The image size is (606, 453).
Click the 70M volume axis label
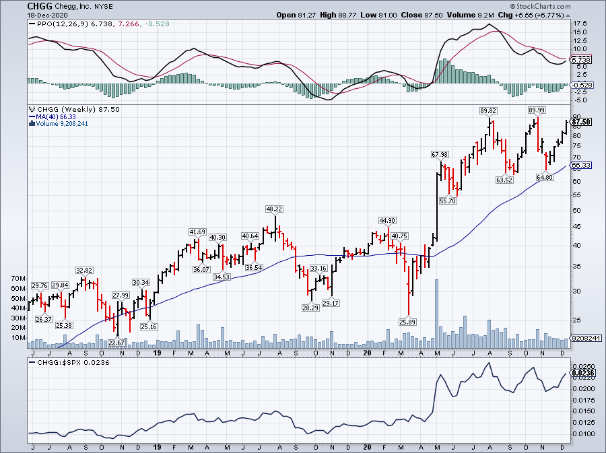(x=19, y=279)
